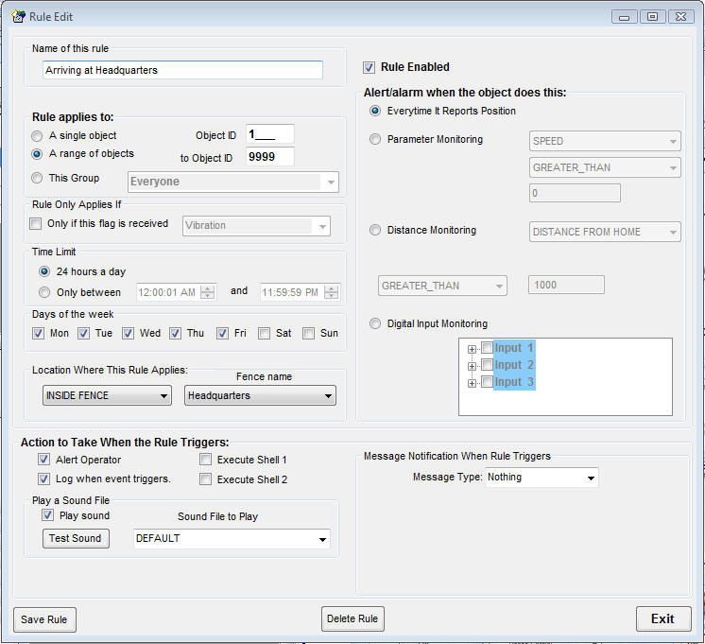Select '24 hours a day' time limit
Image resolution: width=705 pixels, height=644 pixels.
point(44,271)
